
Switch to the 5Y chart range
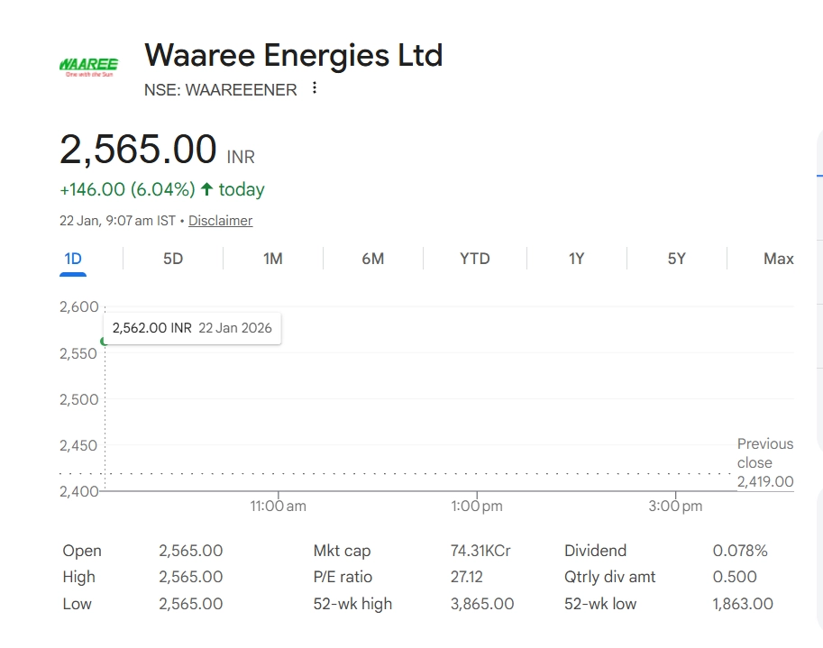click(x=676, y=259)
